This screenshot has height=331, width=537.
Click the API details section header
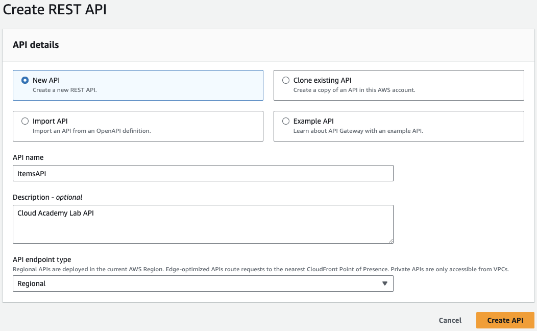35,45
